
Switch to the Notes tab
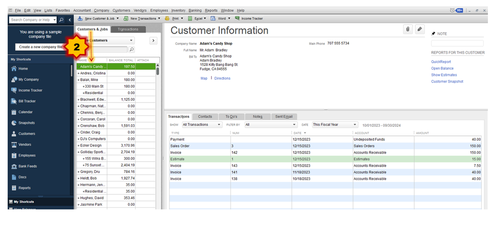point(258,117)
